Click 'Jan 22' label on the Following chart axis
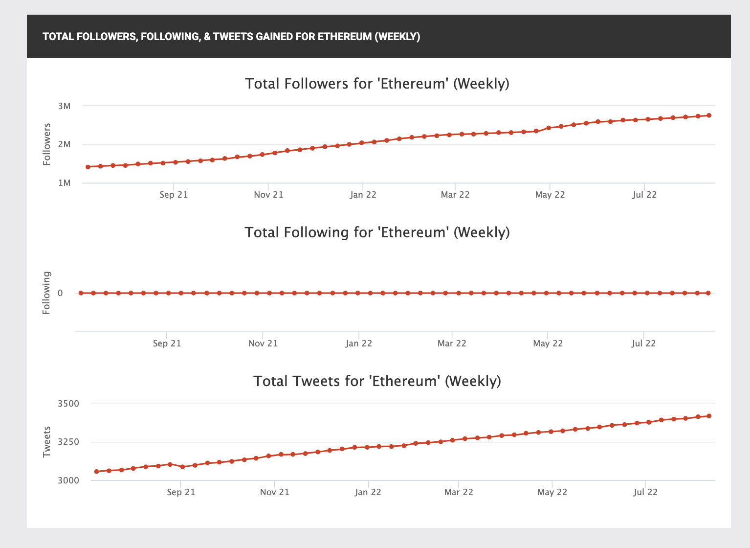 pyautogui.click(x=359, y=343)
